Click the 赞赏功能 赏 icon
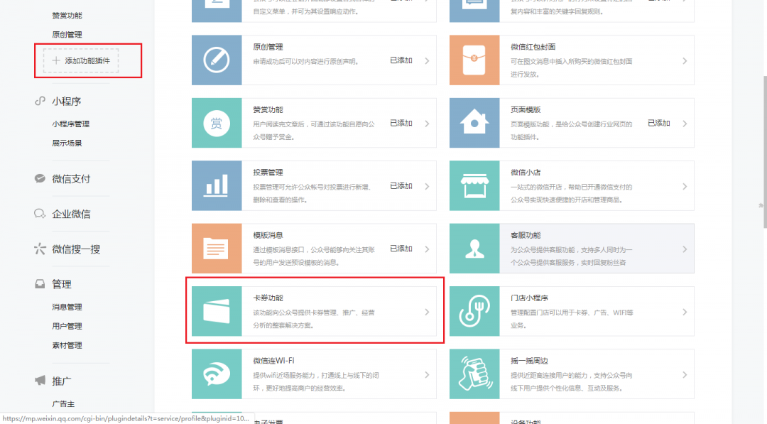This screenshot has height=424, width=767. (217, 123)
